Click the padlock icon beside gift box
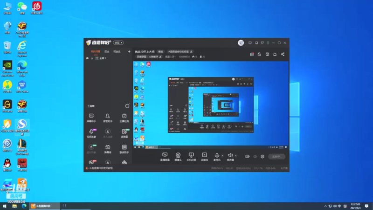Viewport: 373px width, 210px height. pos(259,54)
